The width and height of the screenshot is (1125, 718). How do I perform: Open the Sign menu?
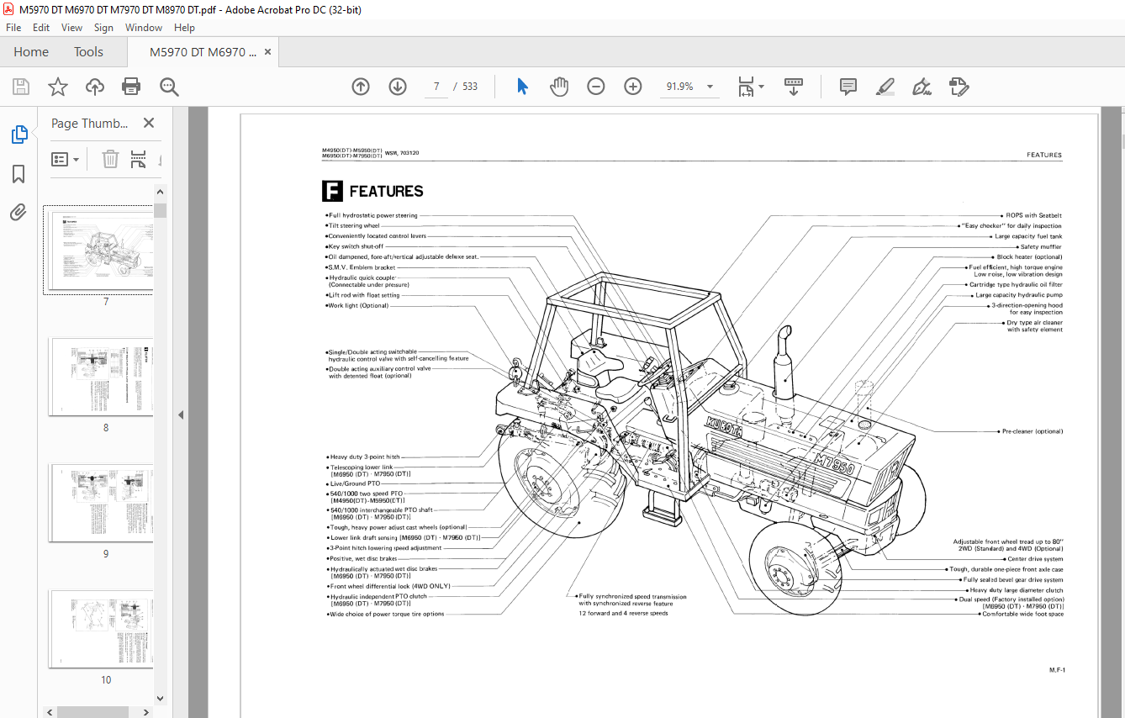(x=103, y=28)
